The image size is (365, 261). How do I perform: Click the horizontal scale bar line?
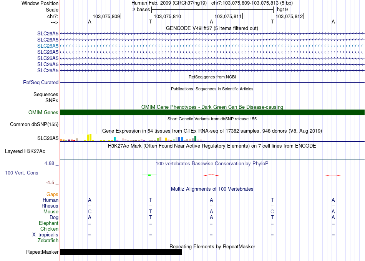point(212,10)
